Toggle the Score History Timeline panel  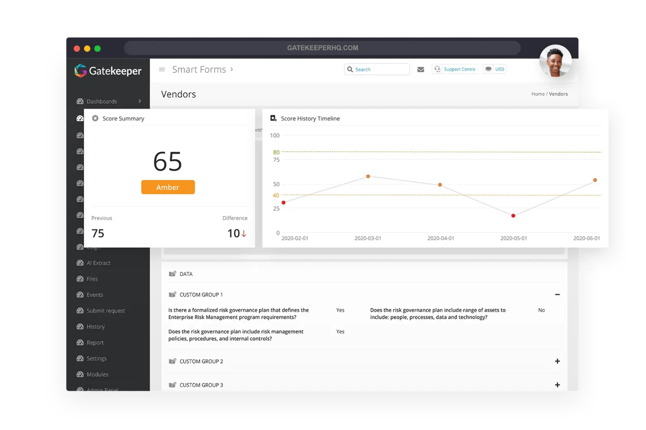(x=311, y=118)
